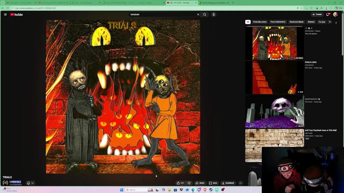Open Brave browser from the taskbar
The width and height of the screenshot is (344, 193).
point(205,190)
